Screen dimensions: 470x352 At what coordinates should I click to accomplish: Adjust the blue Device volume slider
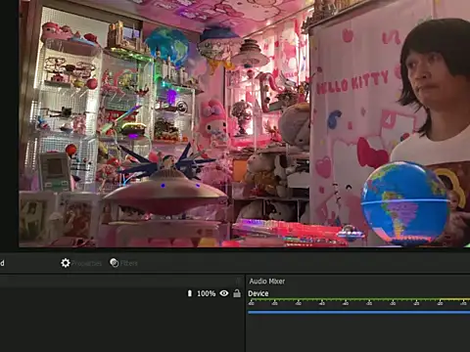coord(358,312)
